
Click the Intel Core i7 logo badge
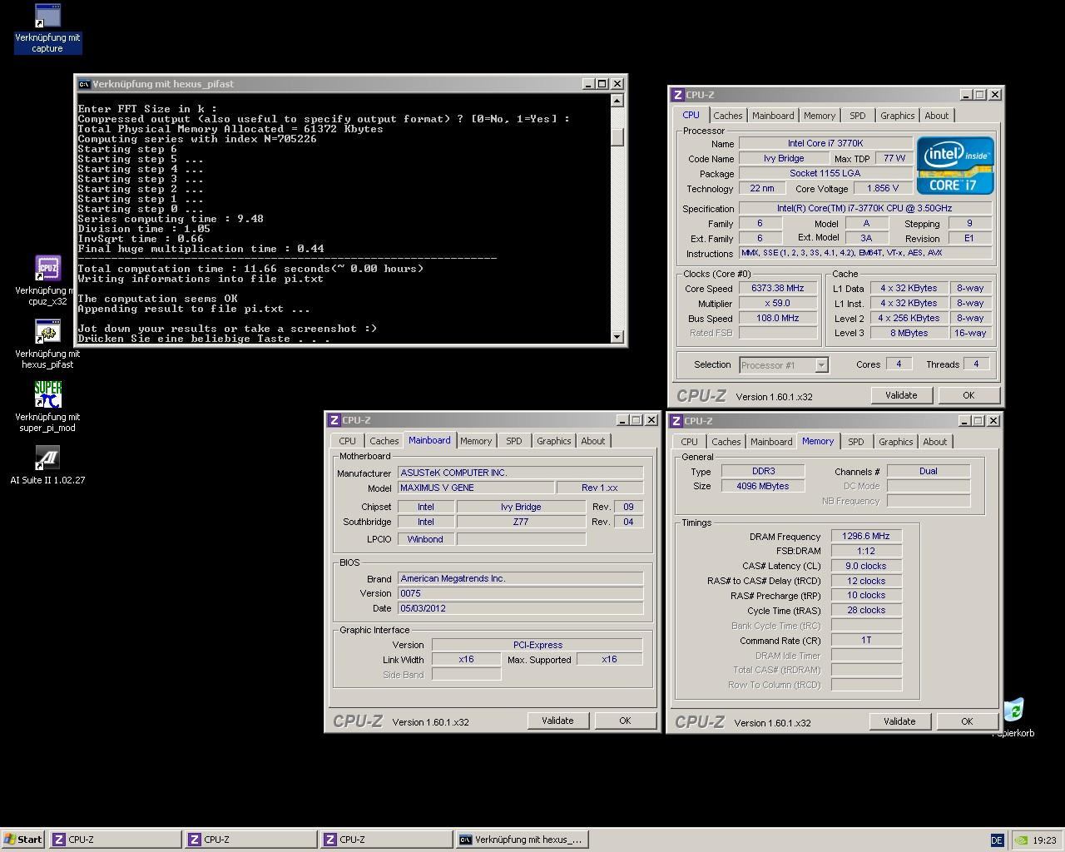click(x=955, y=166)
